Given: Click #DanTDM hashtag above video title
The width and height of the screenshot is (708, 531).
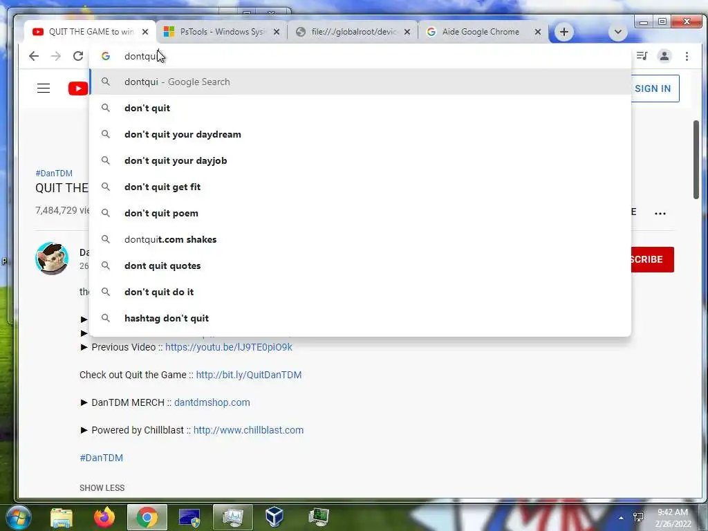Looking at the screenshot, I should [x=54, y=174].
